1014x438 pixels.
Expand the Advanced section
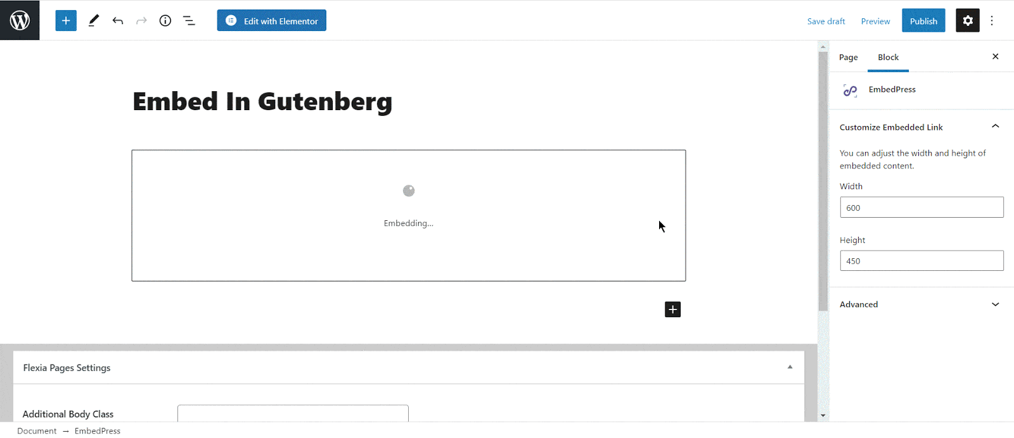point(995,304)
